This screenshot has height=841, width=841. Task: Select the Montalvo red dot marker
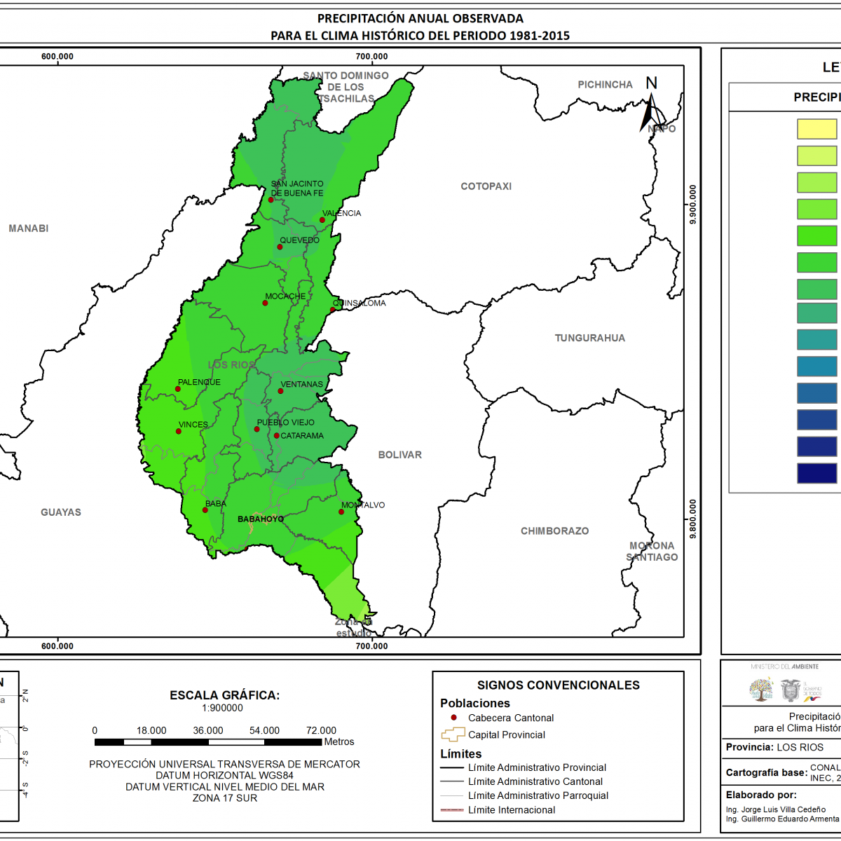click(342, 512)
